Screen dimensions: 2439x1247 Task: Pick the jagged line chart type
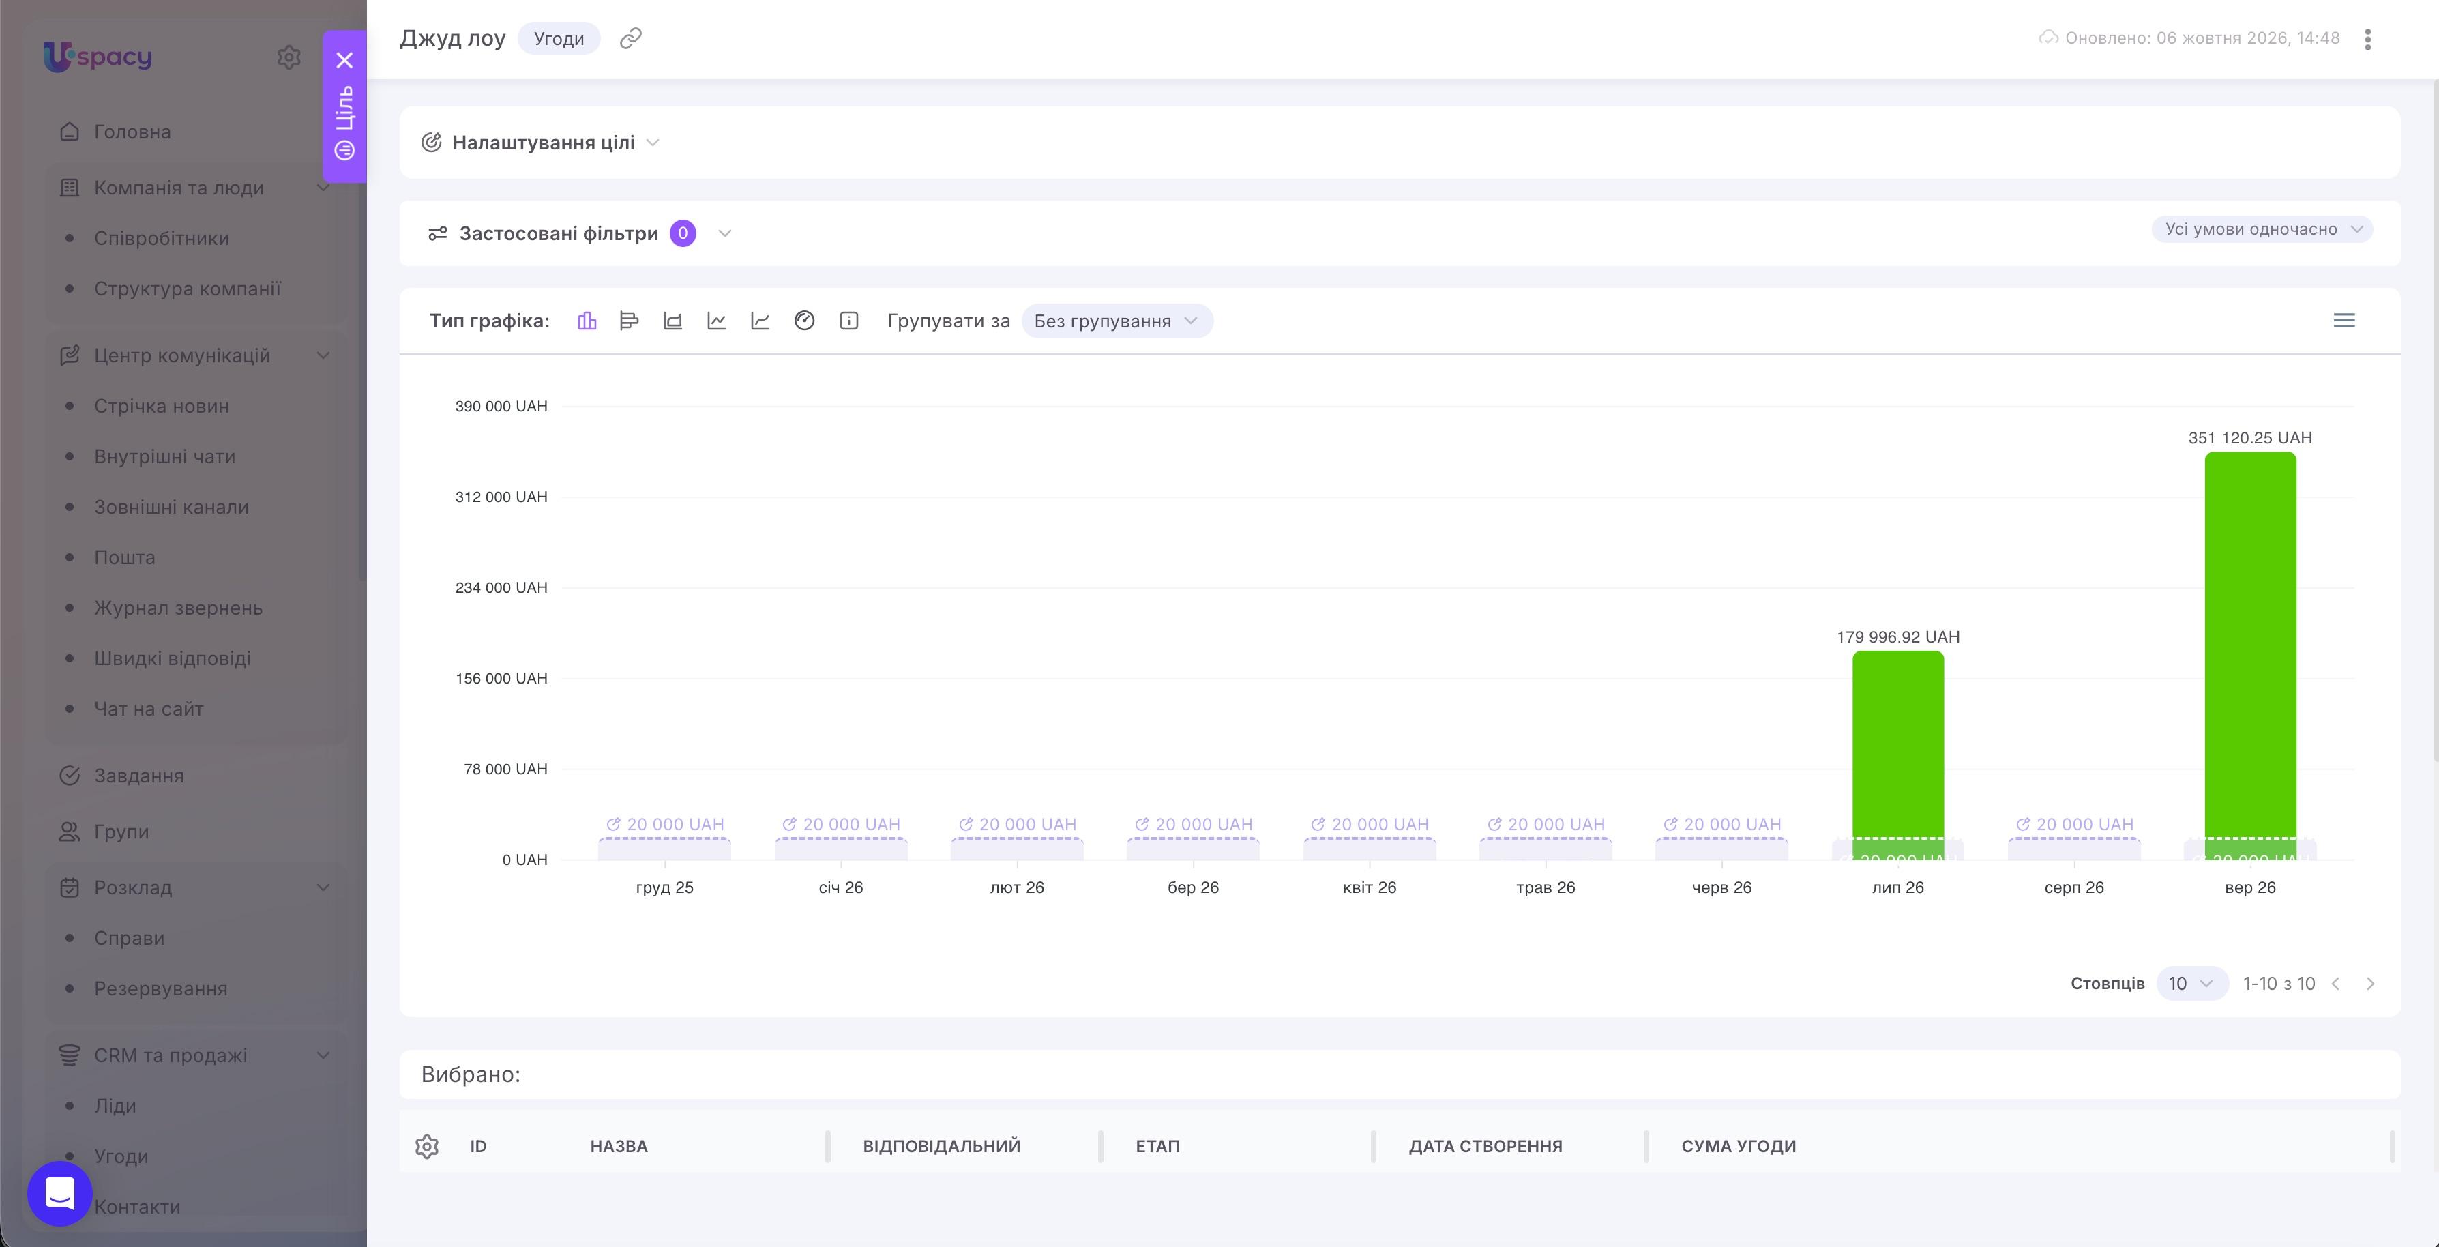point(717,321)
